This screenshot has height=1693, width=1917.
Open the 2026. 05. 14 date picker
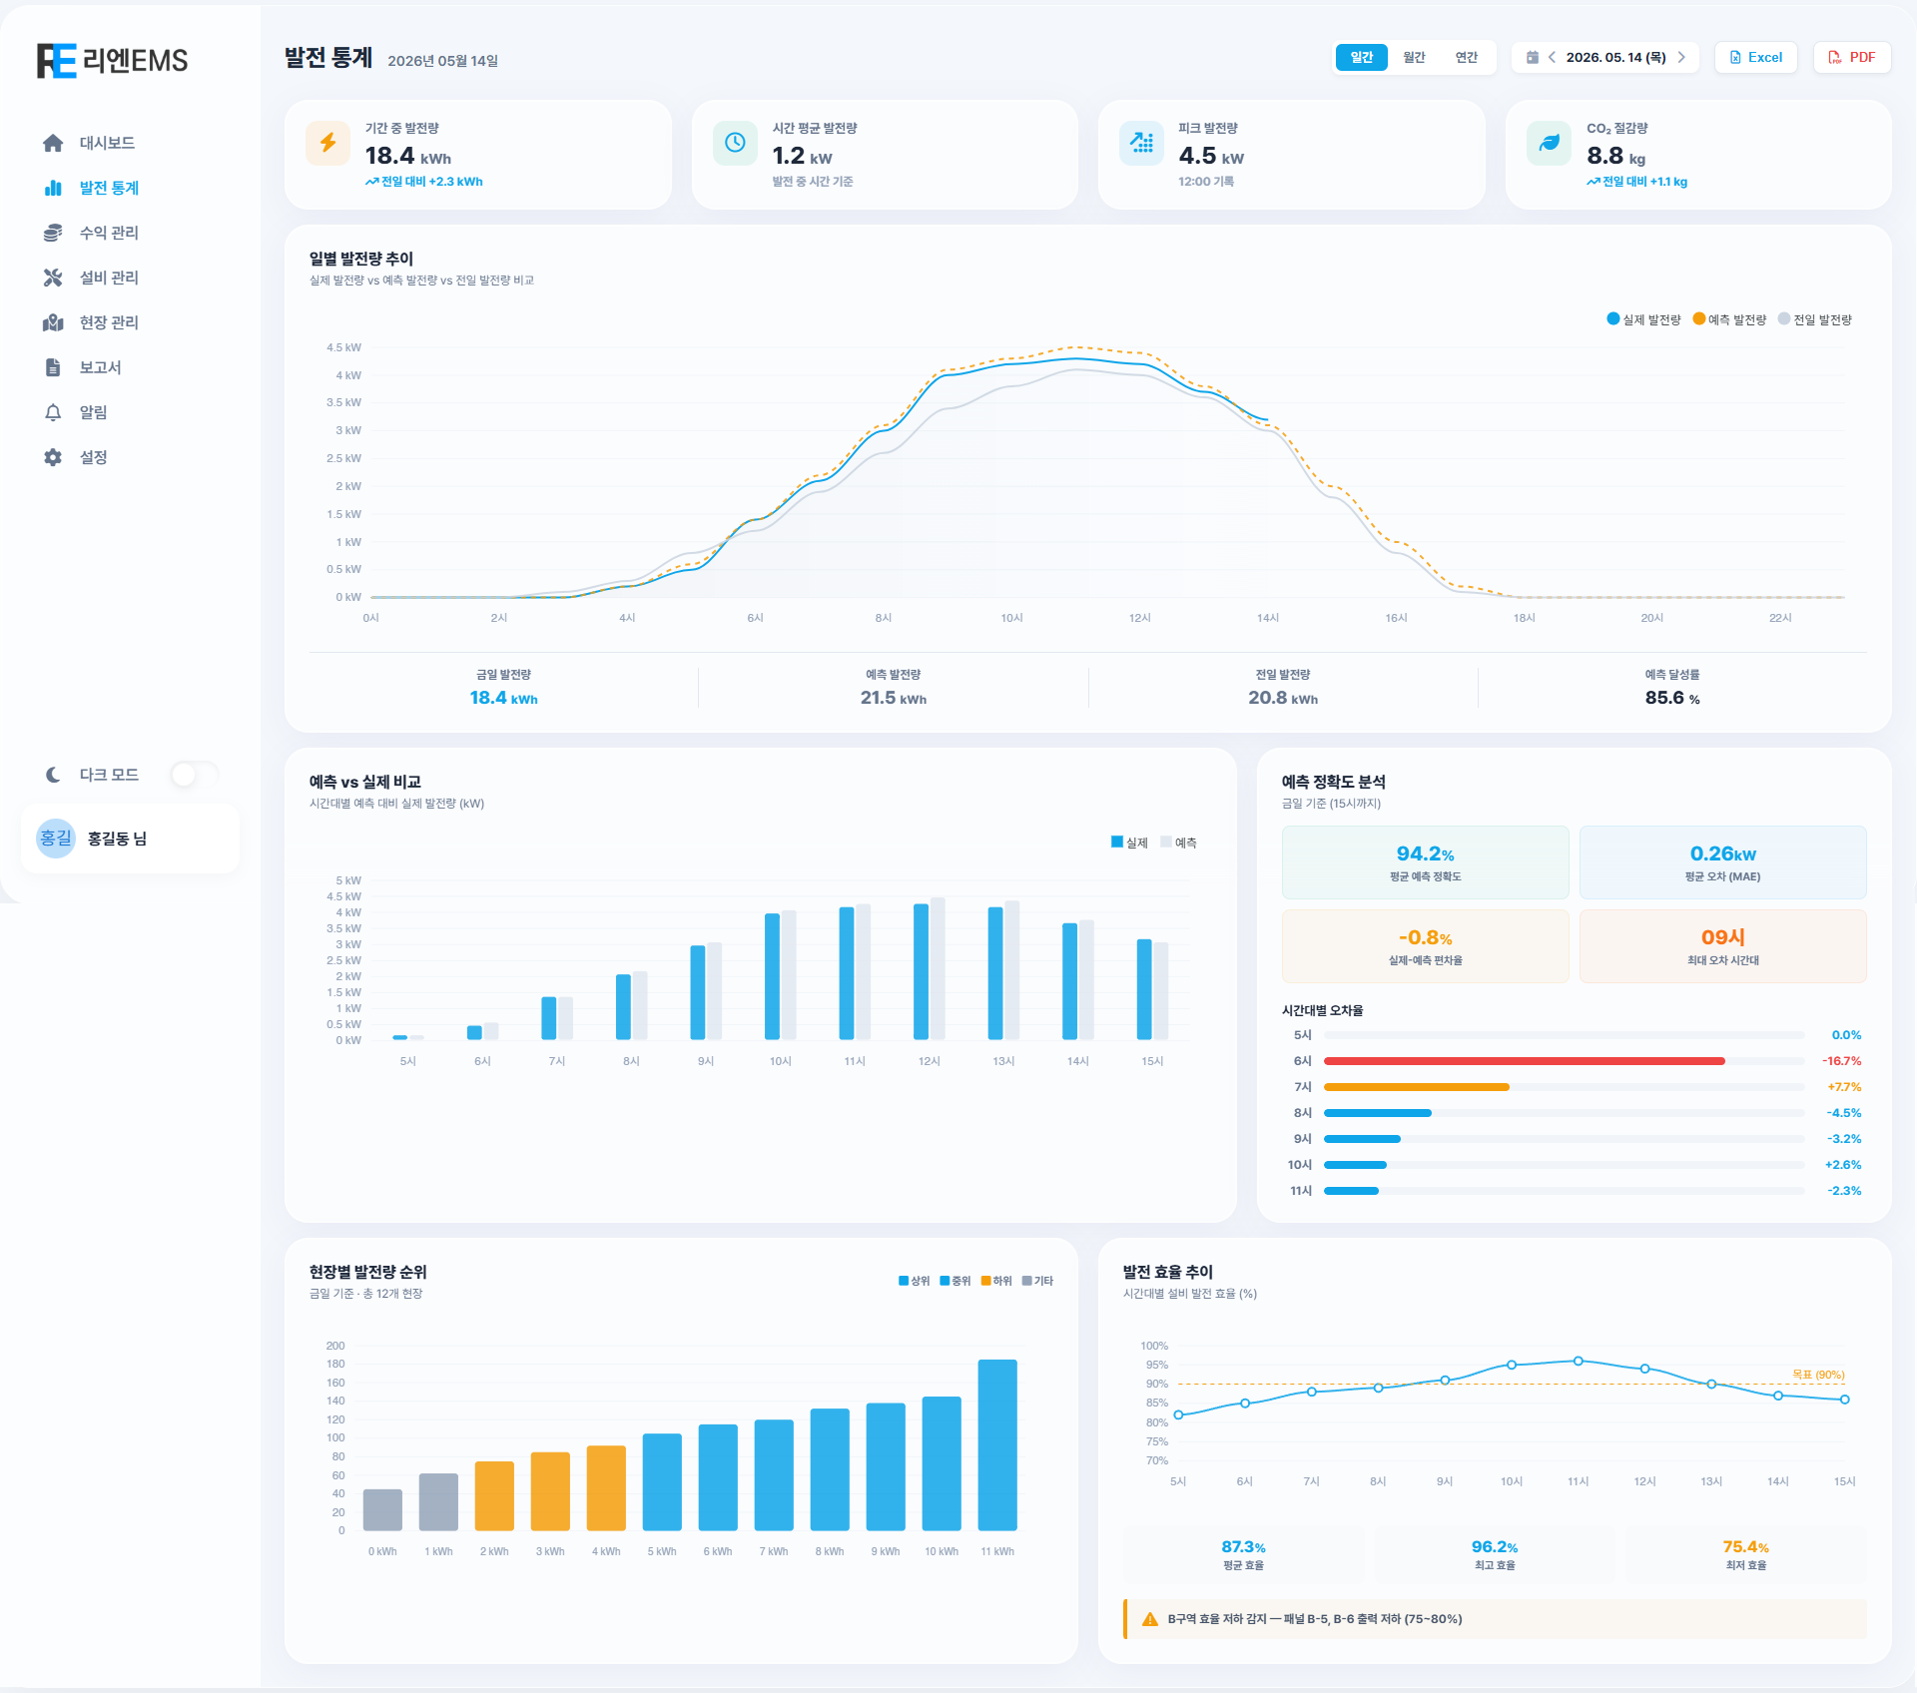pyautogui.click(x=1615, y=58)
